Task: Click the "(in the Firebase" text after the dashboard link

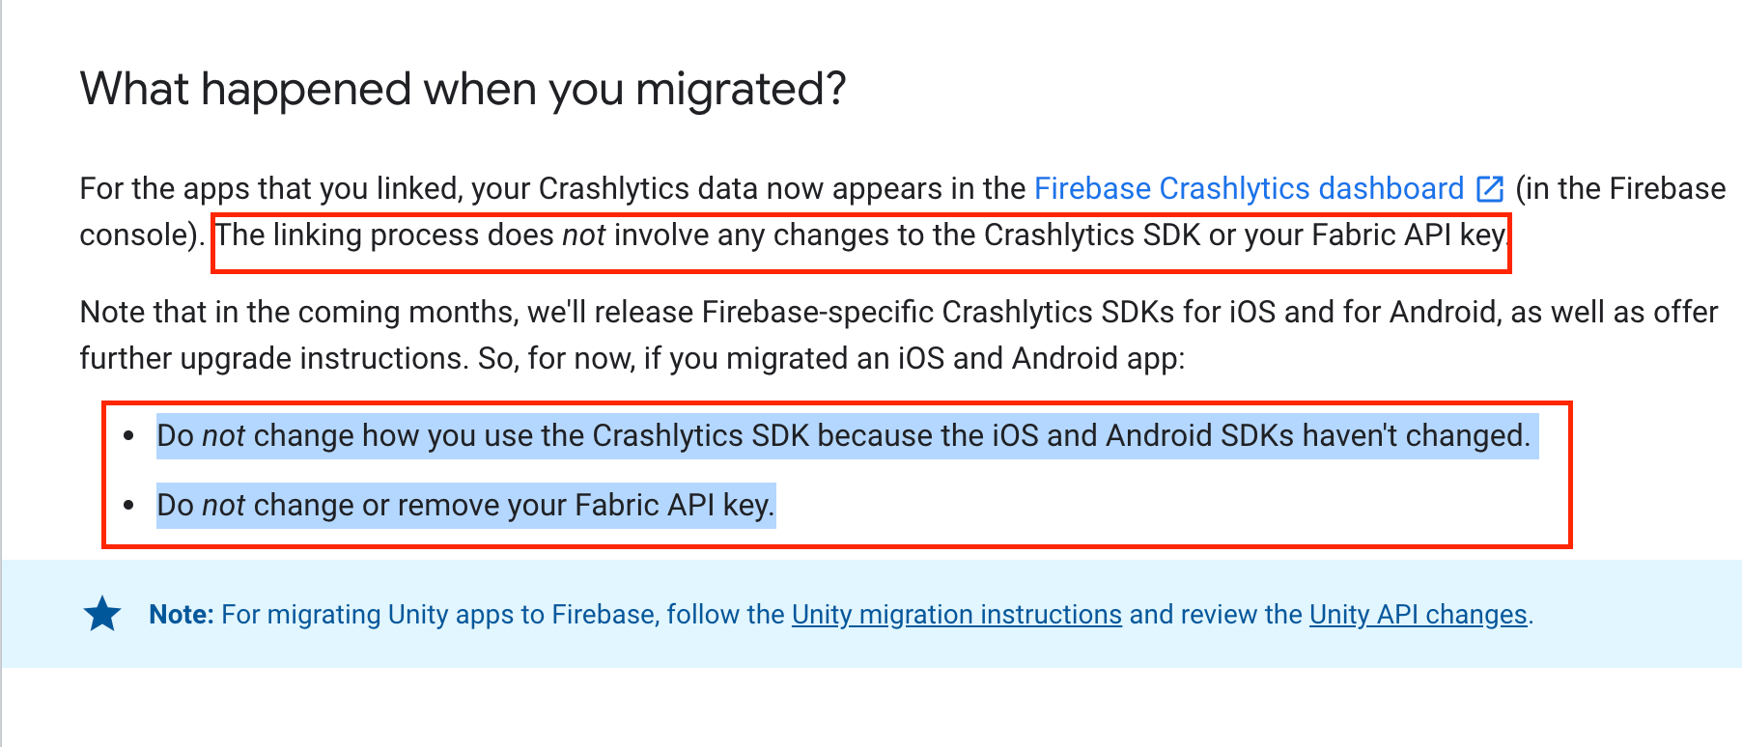Action: click(1620, 188)
